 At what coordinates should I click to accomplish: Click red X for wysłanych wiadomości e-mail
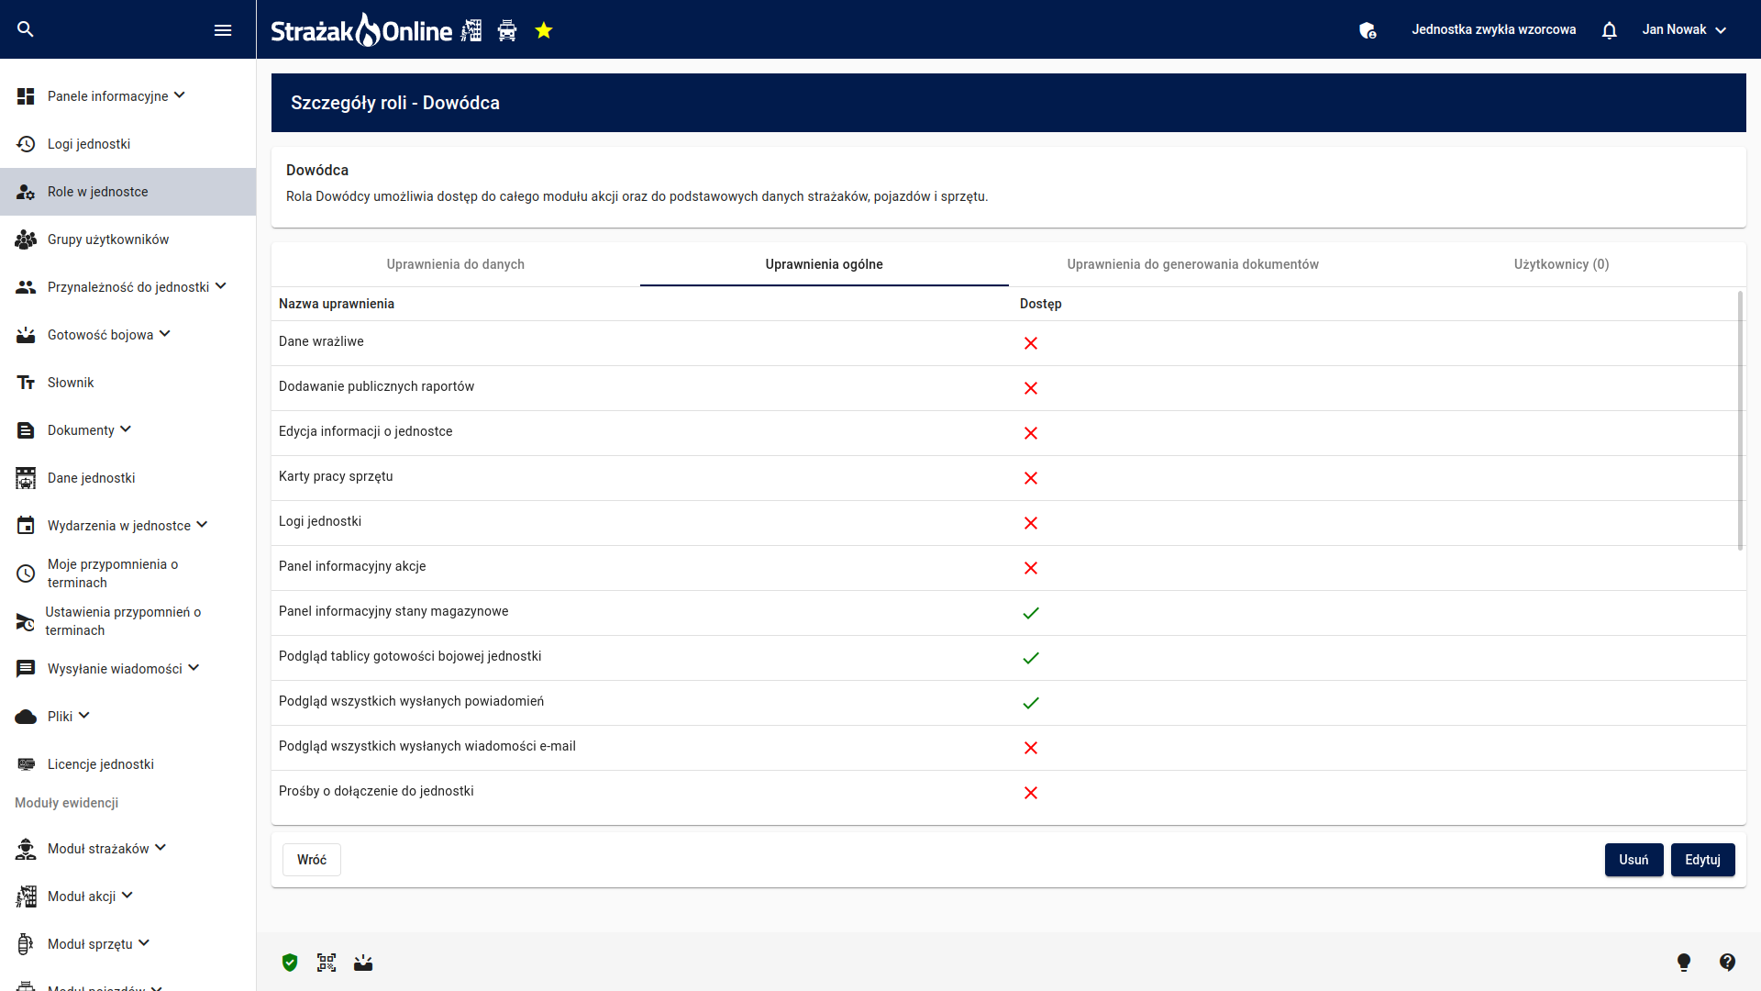[1031, 748]
